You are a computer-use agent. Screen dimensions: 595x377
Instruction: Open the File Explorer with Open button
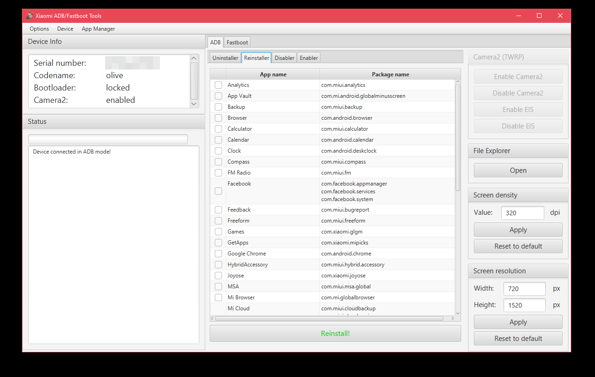tap(518, 170)
